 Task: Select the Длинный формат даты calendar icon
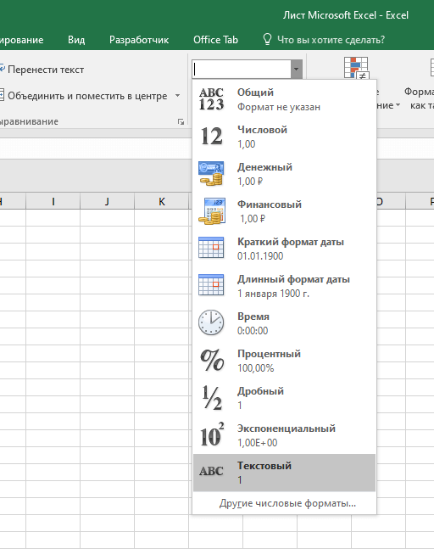tap(211, 285)
